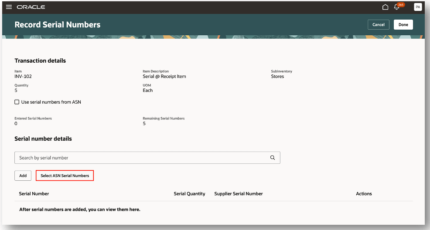Click the Serial Number column header
The height and width of the screenshot is (230, 430).
34,193
